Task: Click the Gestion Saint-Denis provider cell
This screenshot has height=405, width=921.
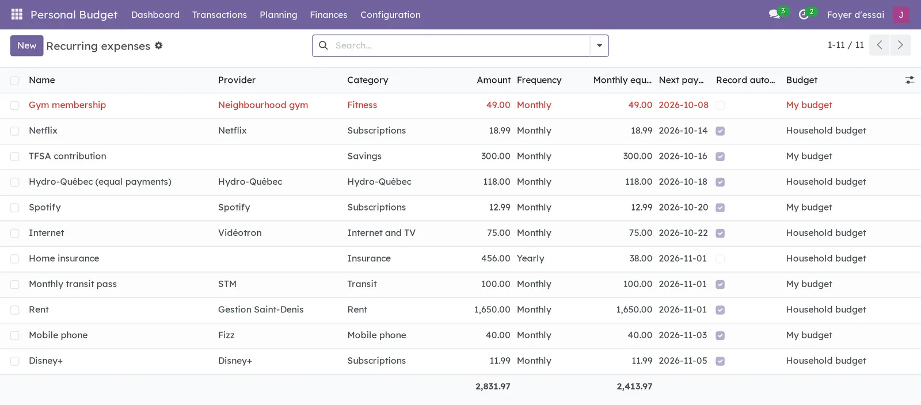Action: pos(261,310)
